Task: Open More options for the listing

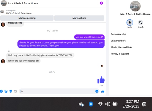Action: point(79,18)
